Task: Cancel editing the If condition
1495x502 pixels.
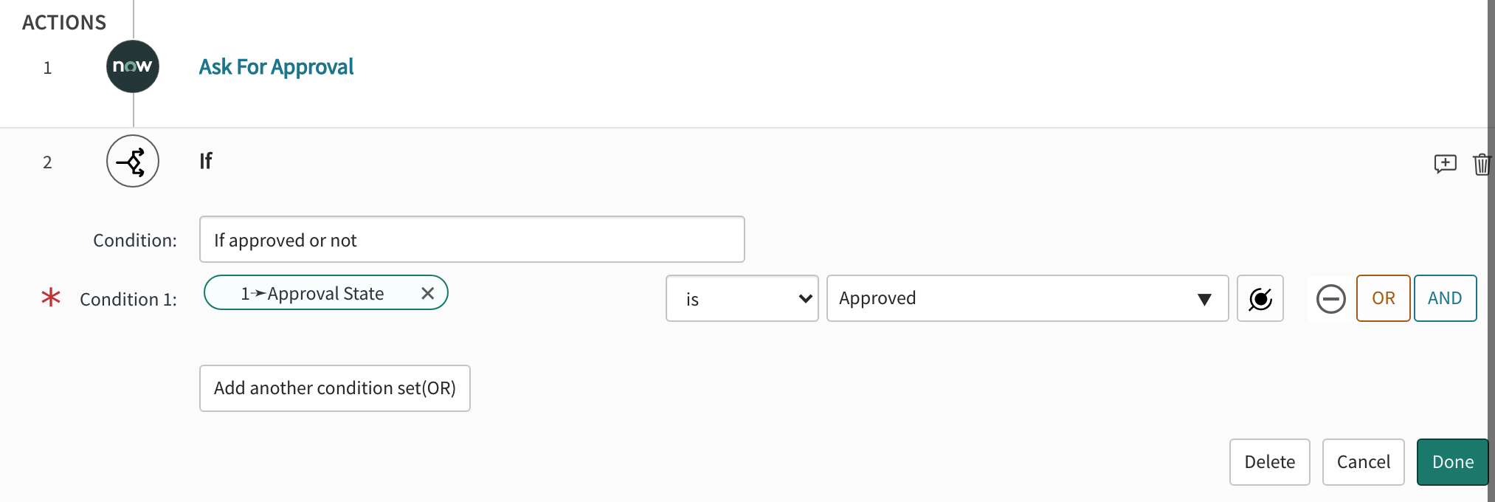Action: pos(1363,461)
